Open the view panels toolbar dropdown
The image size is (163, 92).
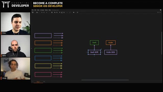click(33, 13)
